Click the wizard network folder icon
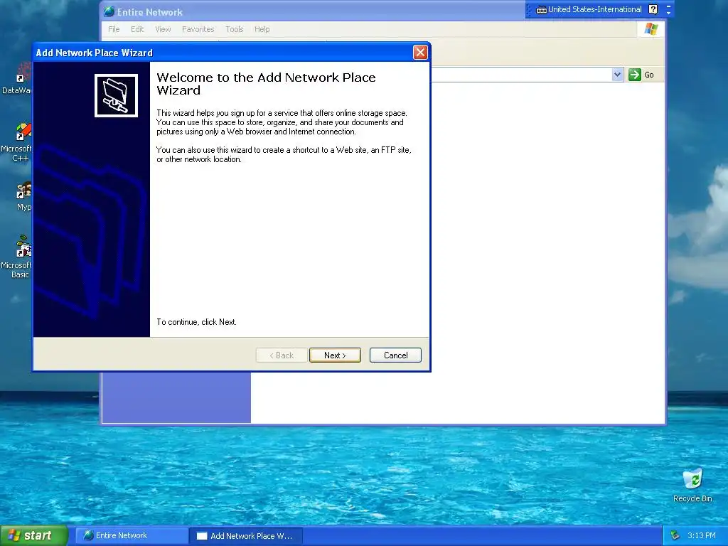This screenshot has height=546, width=728. click(x=116, y=96)
